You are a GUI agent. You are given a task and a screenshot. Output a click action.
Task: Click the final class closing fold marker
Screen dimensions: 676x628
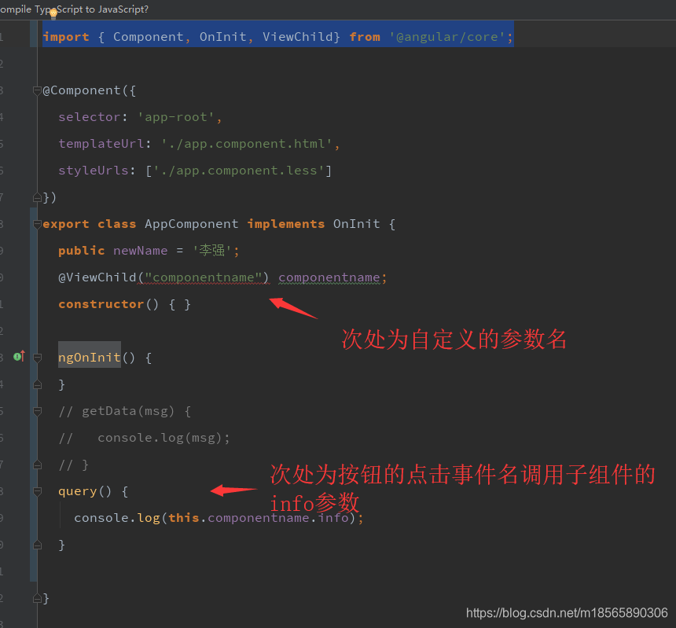pos(38,598)
